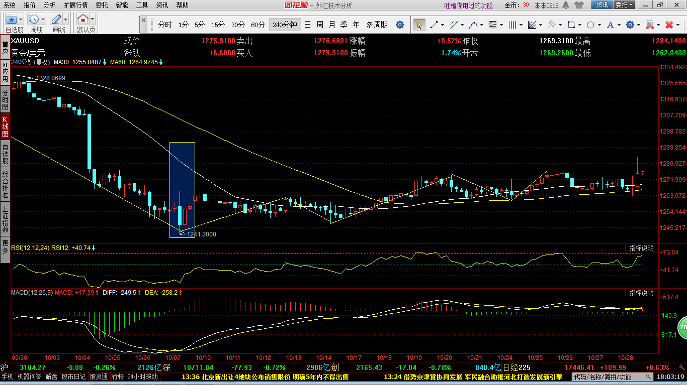The height and width of the screenshot is (385, 687).
Task: Select the arrow pointer cursor tool
Action: tap(419, 25)
